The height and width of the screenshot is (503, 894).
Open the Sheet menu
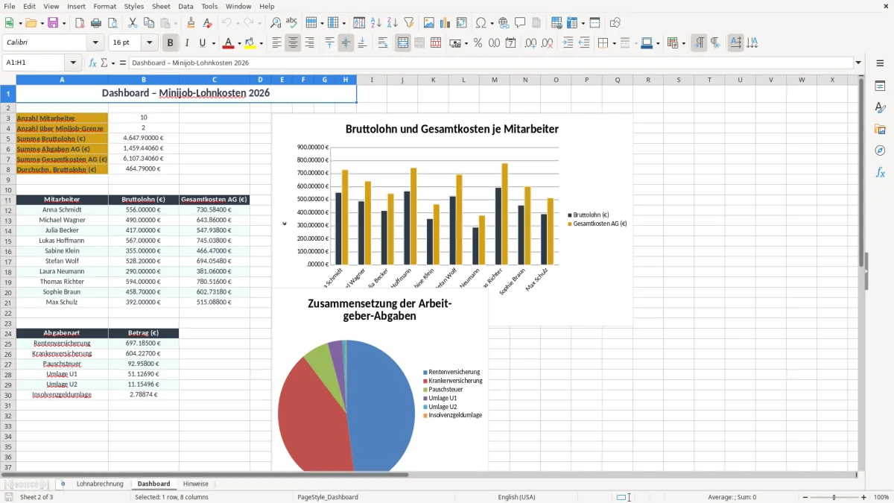point(161,6)
